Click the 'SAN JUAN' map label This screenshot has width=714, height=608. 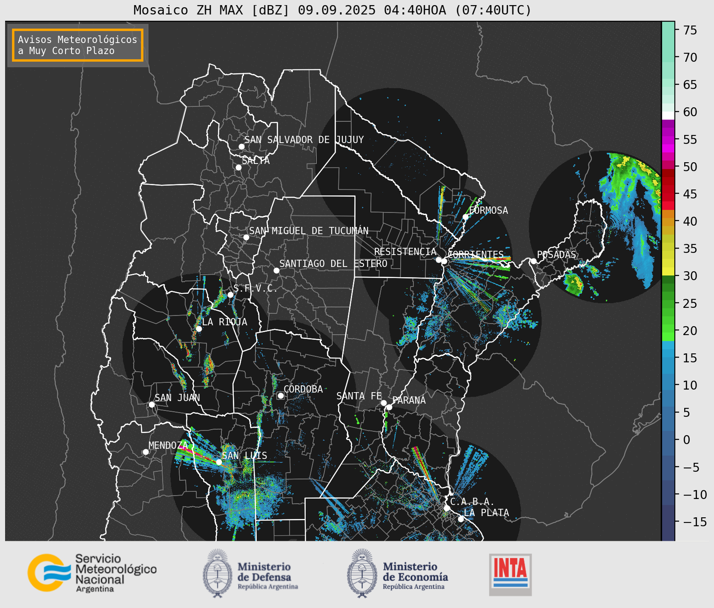pos(177,398)
